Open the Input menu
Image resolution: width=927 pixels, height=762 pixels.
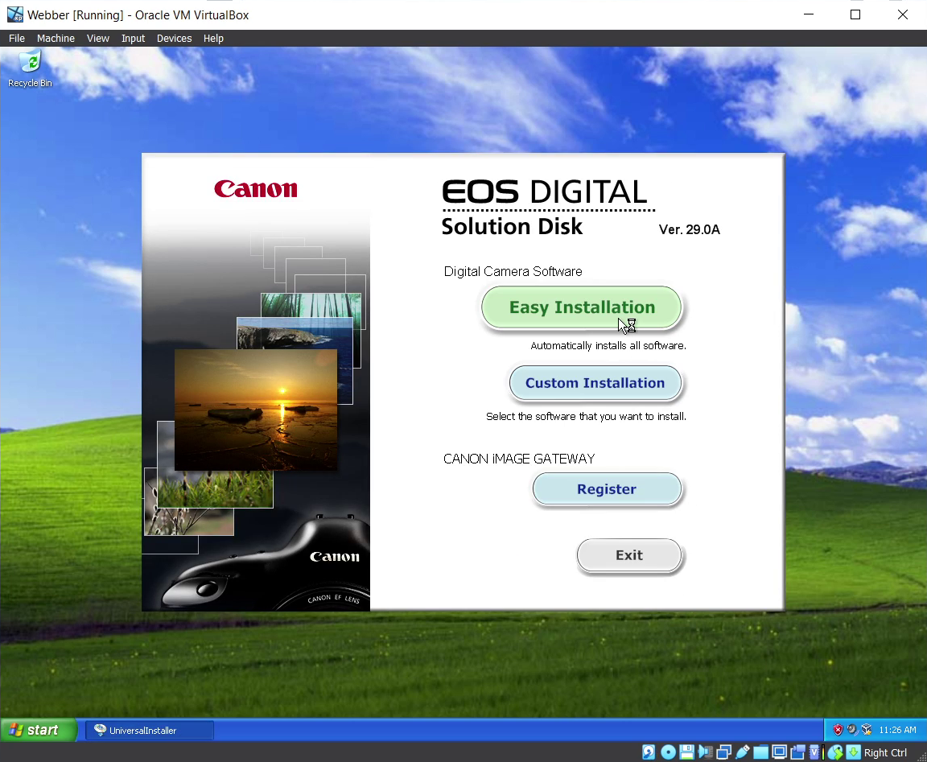pyautogui.click(x=133, y=38)
